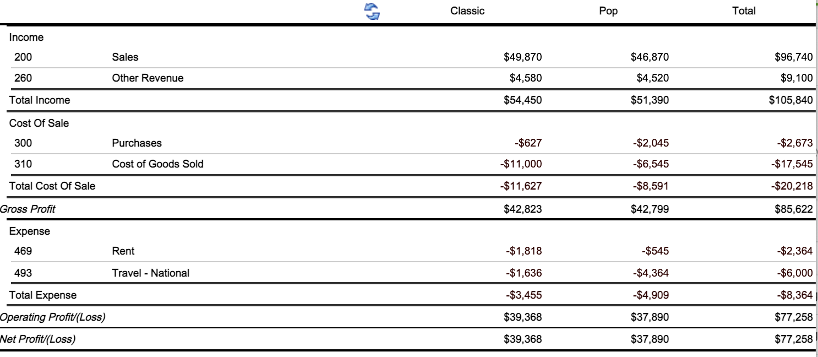Screen dimensions: 818x357
Task: Click Pop Purchases amount -$2,045
Action: point(651,143)
